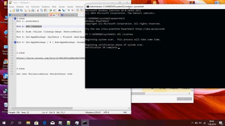Click Task Manager's scroll right arrow
This screenshot has width=225, height=126.
pyautogui.click(x=189, y=93)
